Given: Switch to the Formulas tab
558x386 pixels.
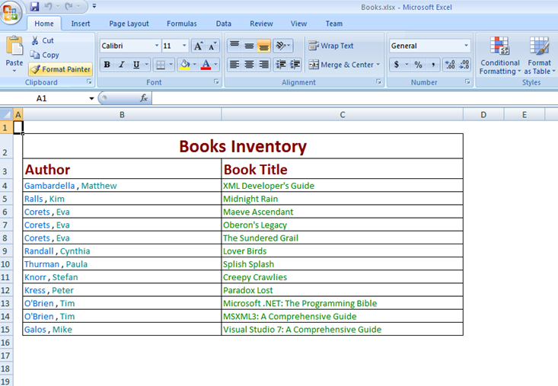Looking at the screenshot, I should (x=181, y=24).
